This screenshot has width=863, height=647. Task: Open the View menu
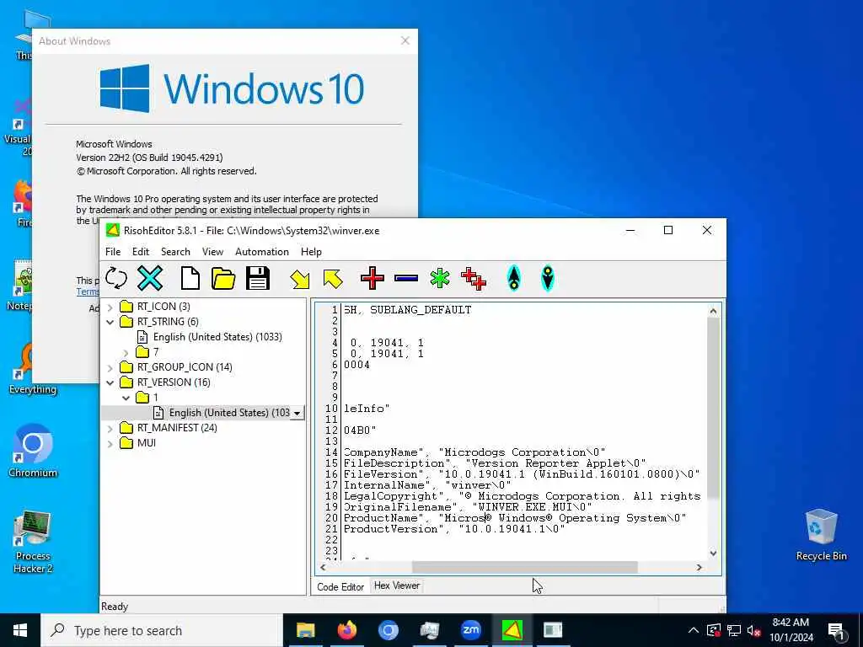[x=212, y=251]
